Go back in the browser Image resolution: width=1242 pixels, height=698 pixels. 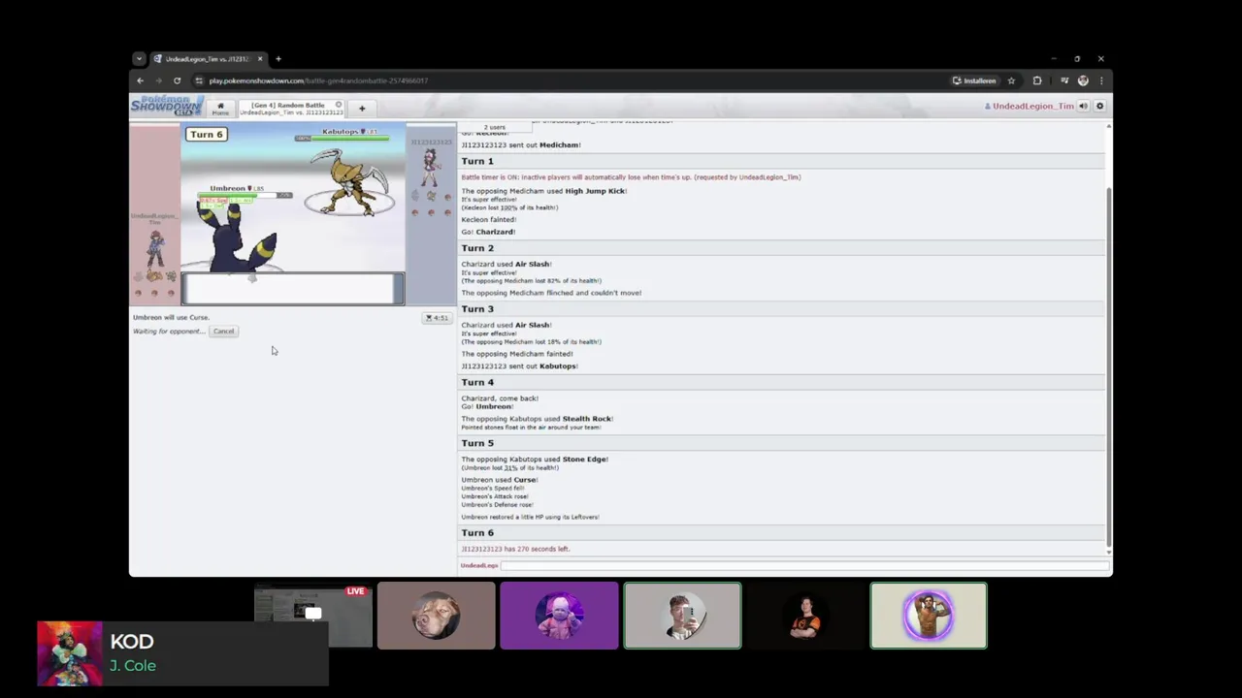(140, 80)
